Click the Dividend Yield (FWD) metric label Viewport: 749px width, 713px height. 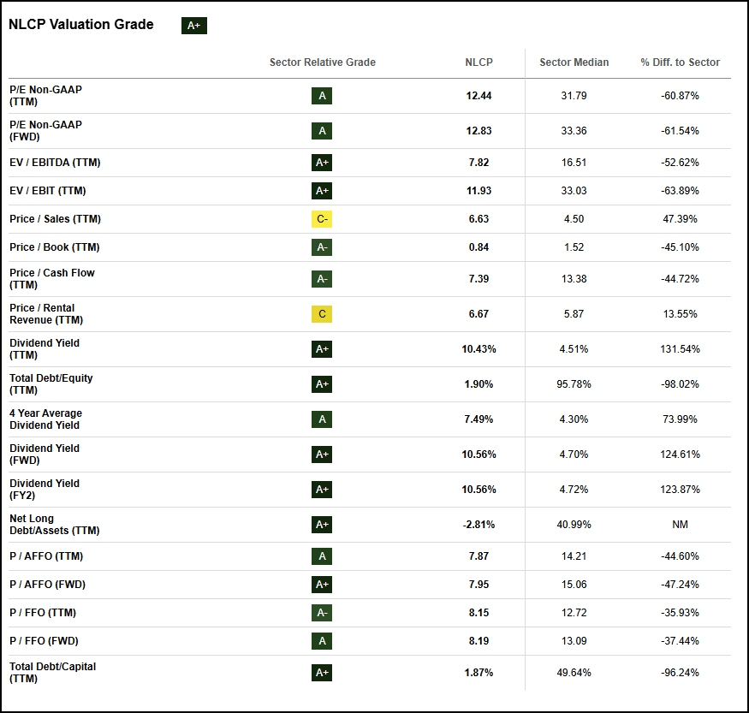click(44, 454)
